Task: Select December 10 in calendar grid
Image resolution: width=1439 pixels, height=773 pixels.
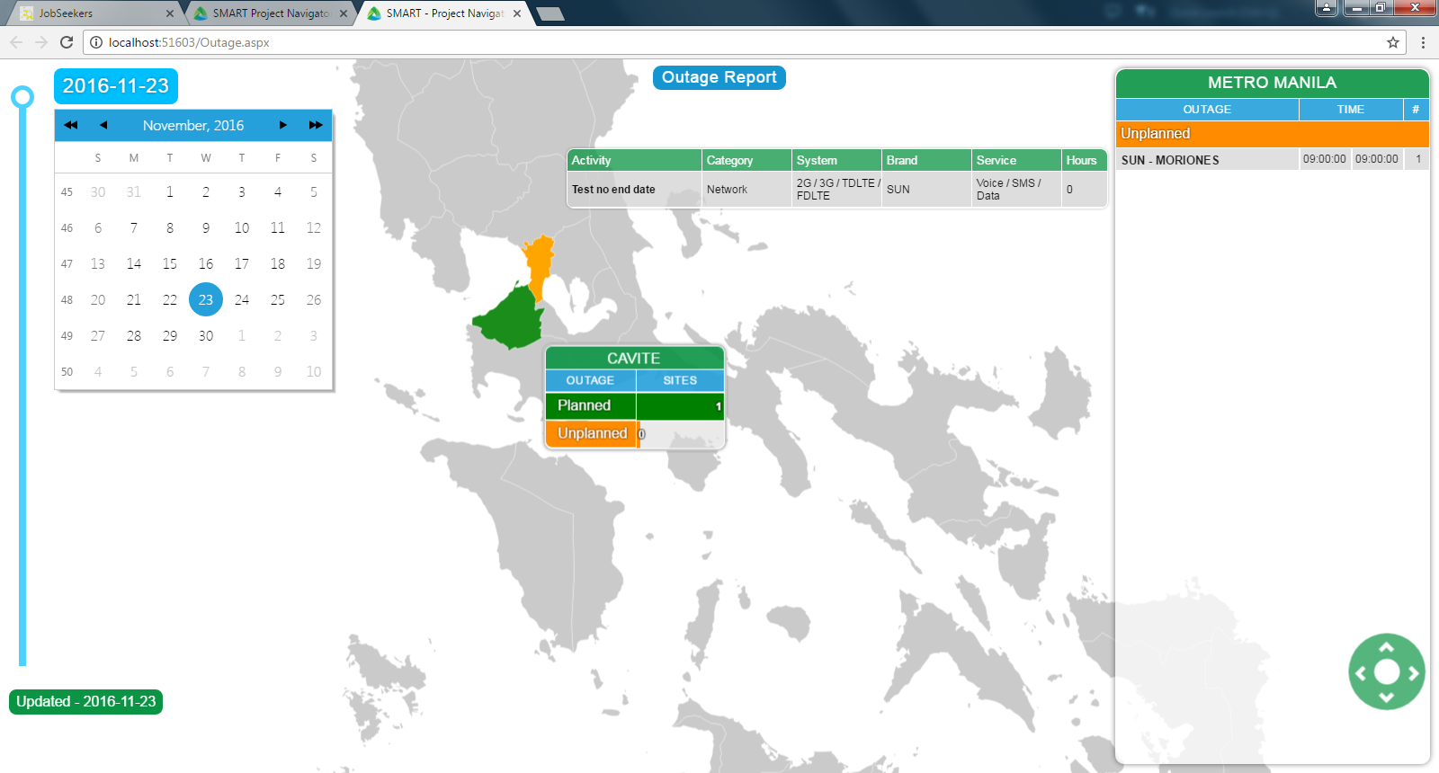Action: click(314, 371)
